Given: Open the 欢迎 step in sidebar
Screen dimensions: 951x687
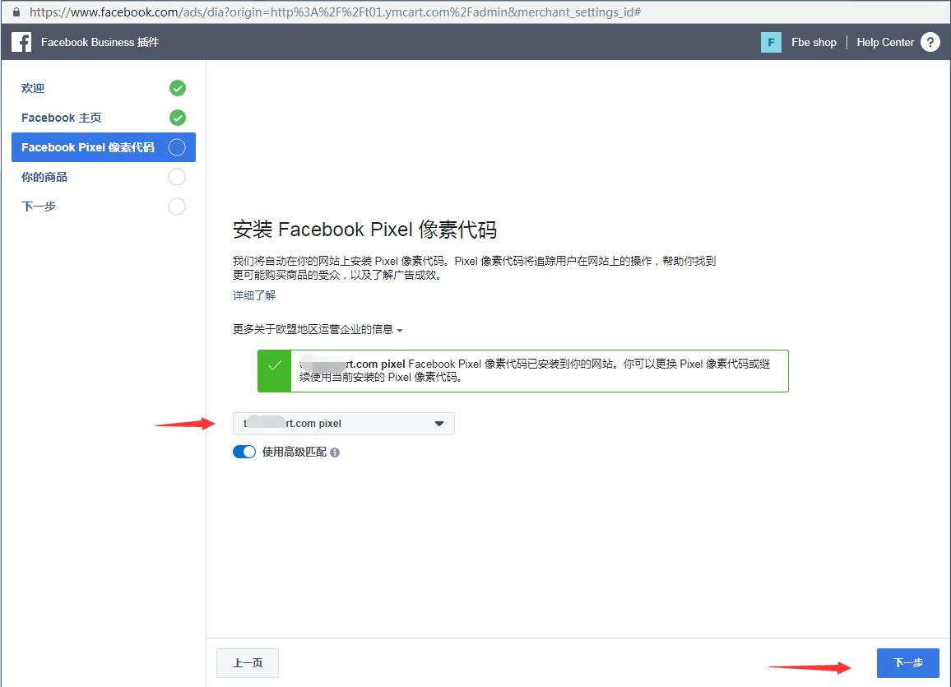Looking at the screenshot, I should [x=33, y=88].
